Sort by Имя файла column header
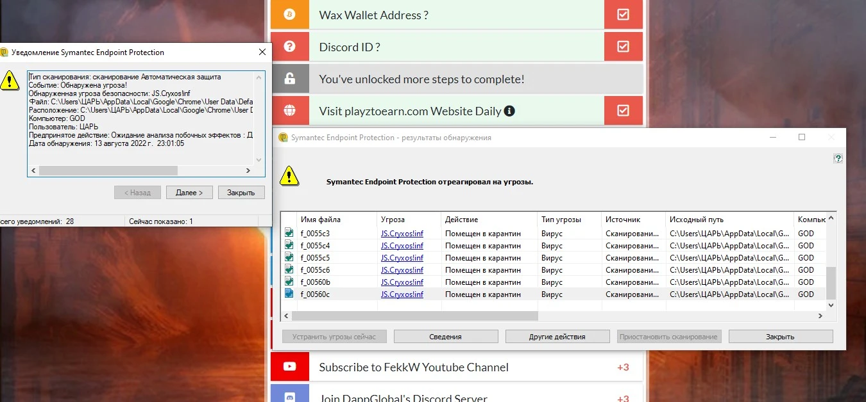 tap(337, 219)
